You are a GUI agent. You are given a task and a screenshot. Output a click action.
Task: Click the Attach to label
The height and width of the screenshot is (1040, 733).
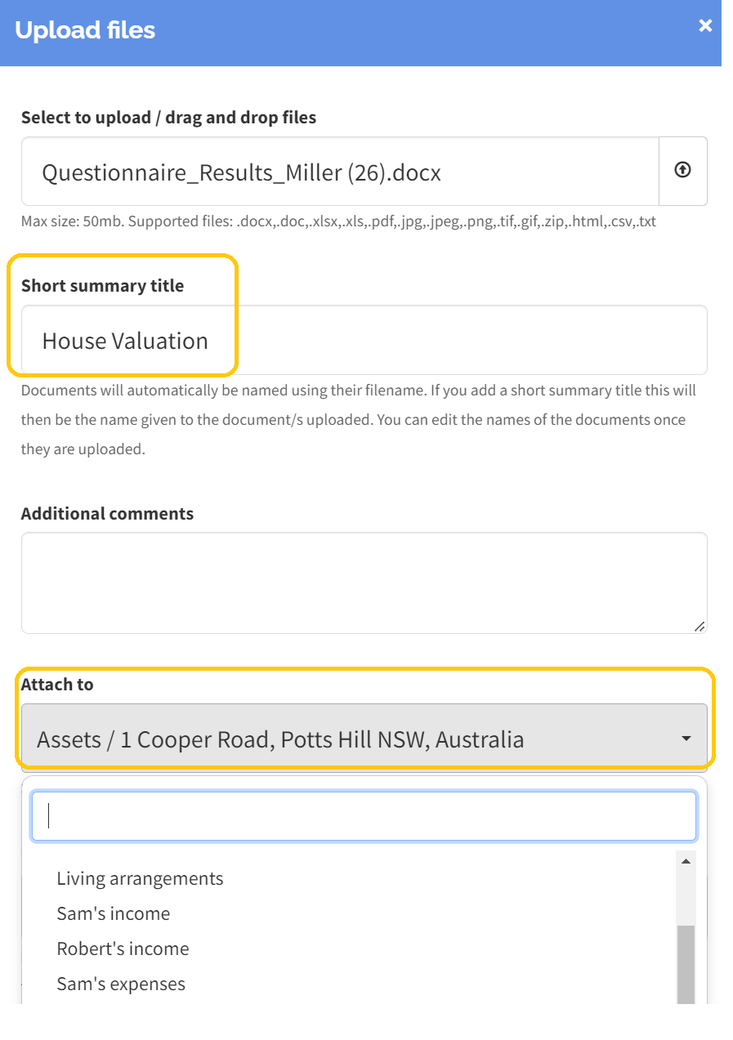point(57,684)
